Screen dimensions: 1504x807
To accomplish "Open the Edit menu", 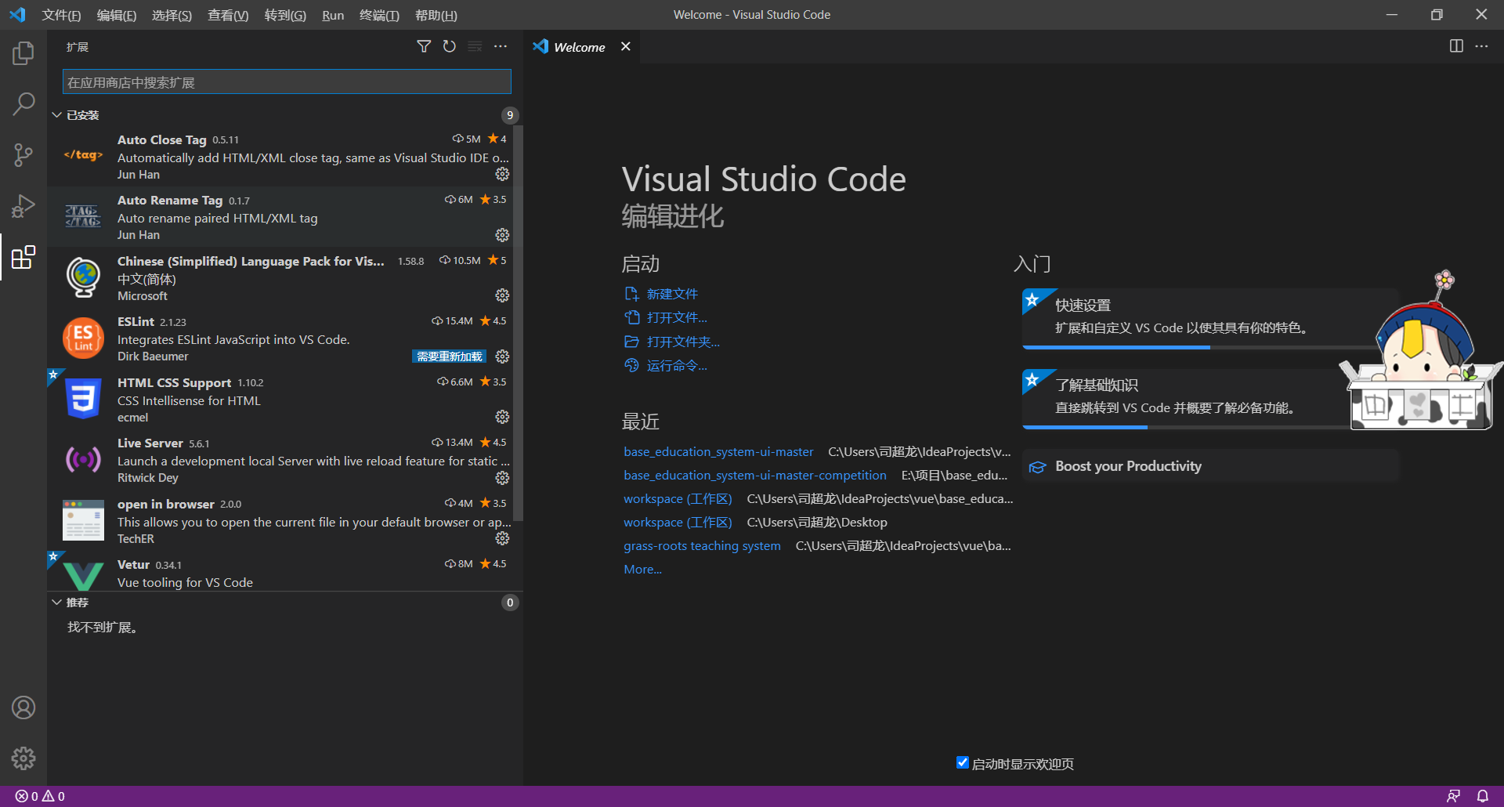I will tap(116, 15).
